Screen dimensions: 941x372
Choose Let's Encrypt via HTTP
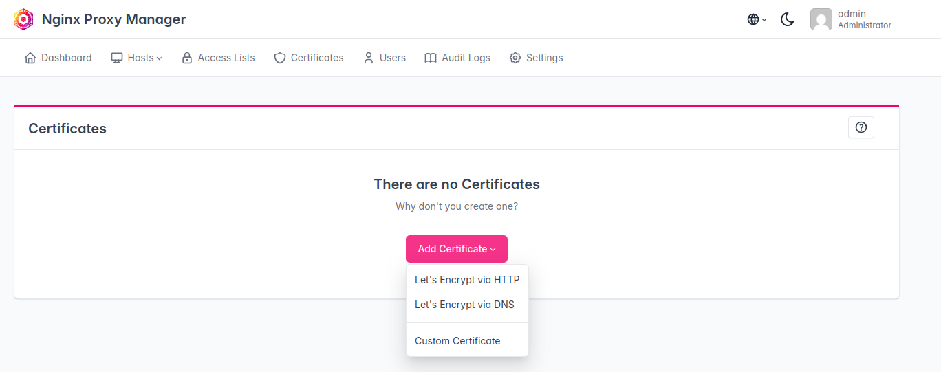pyautogui.click(x=467, y=280)
